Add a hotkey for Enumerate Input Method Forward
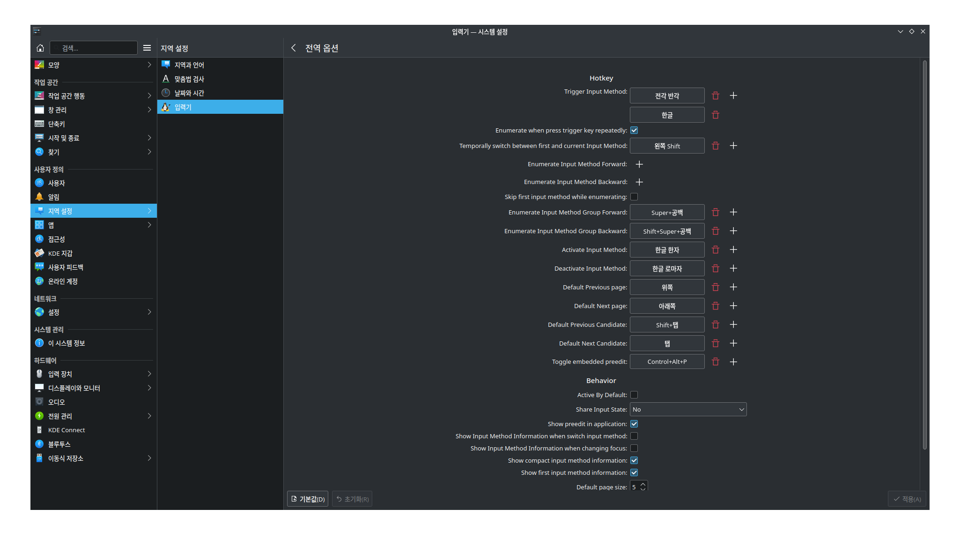The width and height of the screenshot is (960, 546). tap(639, 164)
